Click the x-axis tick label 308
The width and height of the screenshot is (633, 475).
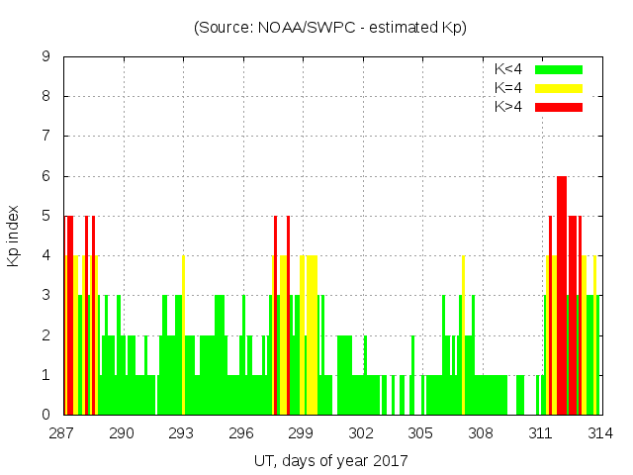tap(481, 433)
